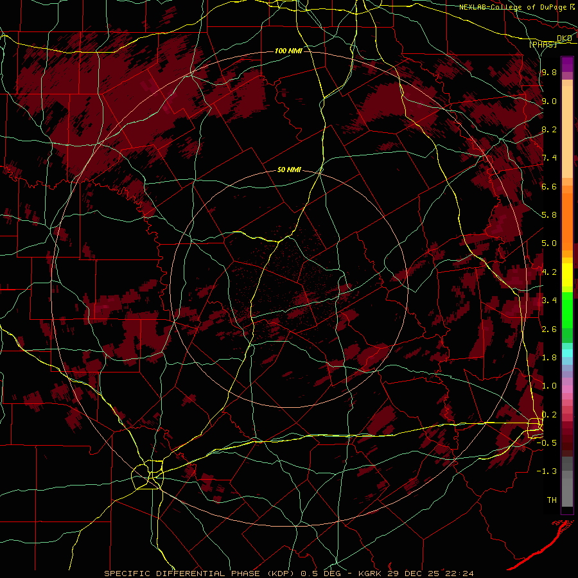Click the TH label on the color scale
The width and height of the screenshot is (578, 578).
(552, 500)
